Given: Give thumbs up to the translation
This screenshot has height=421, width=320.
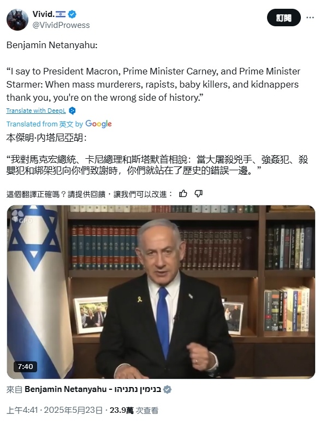Looking at the screenshot, I should (x=183, y=194).
